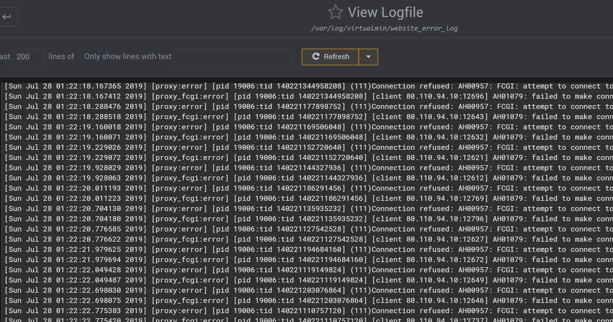The image size is (613, 322).
Task: Click client address 80.110.94.10:12769
Action: coord(445,198)
